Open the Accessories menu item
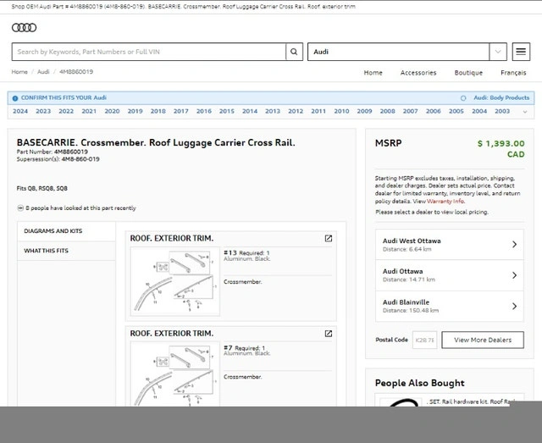This screenshot has height=443, width=542. coord(418,73)
